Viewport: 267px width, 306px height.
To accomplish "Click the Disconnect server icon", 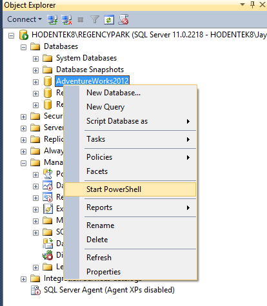I will click(x=66, y=19).
